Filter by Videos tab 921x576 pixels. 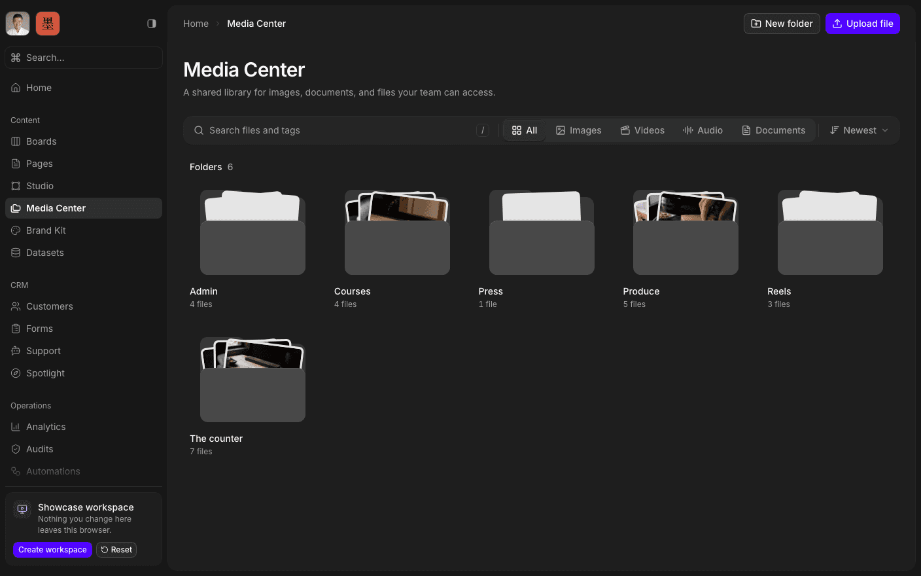pyautogui.click(x=642, y=130)
